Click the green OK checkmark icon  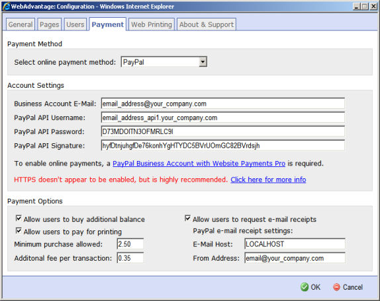coord(305,287)
